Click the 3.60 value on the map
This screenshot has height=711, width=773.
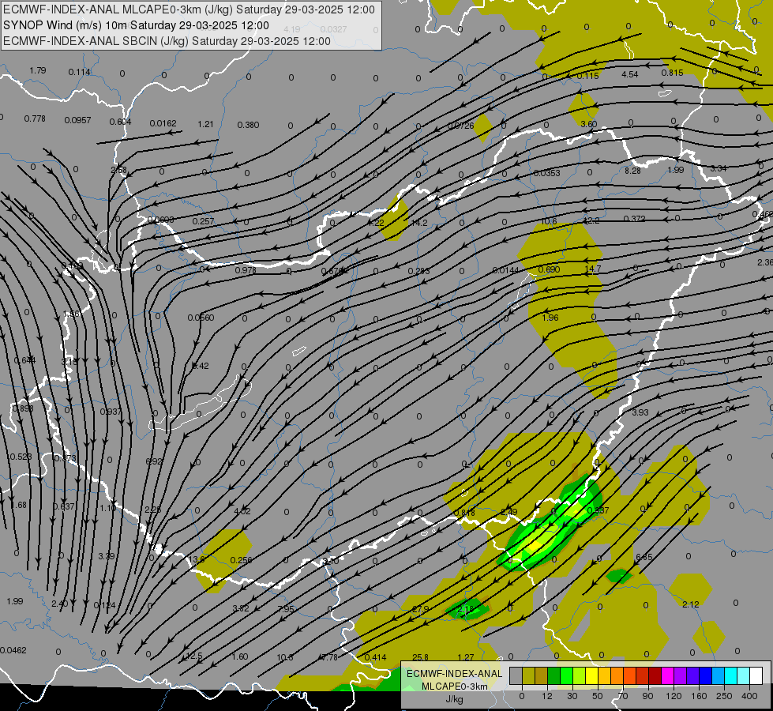588,124
